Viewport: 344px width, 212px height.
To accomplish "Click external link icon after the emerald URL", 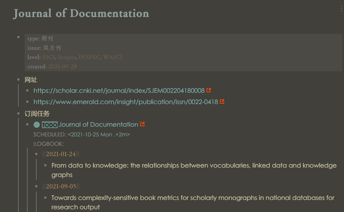I will coord(222,102).
